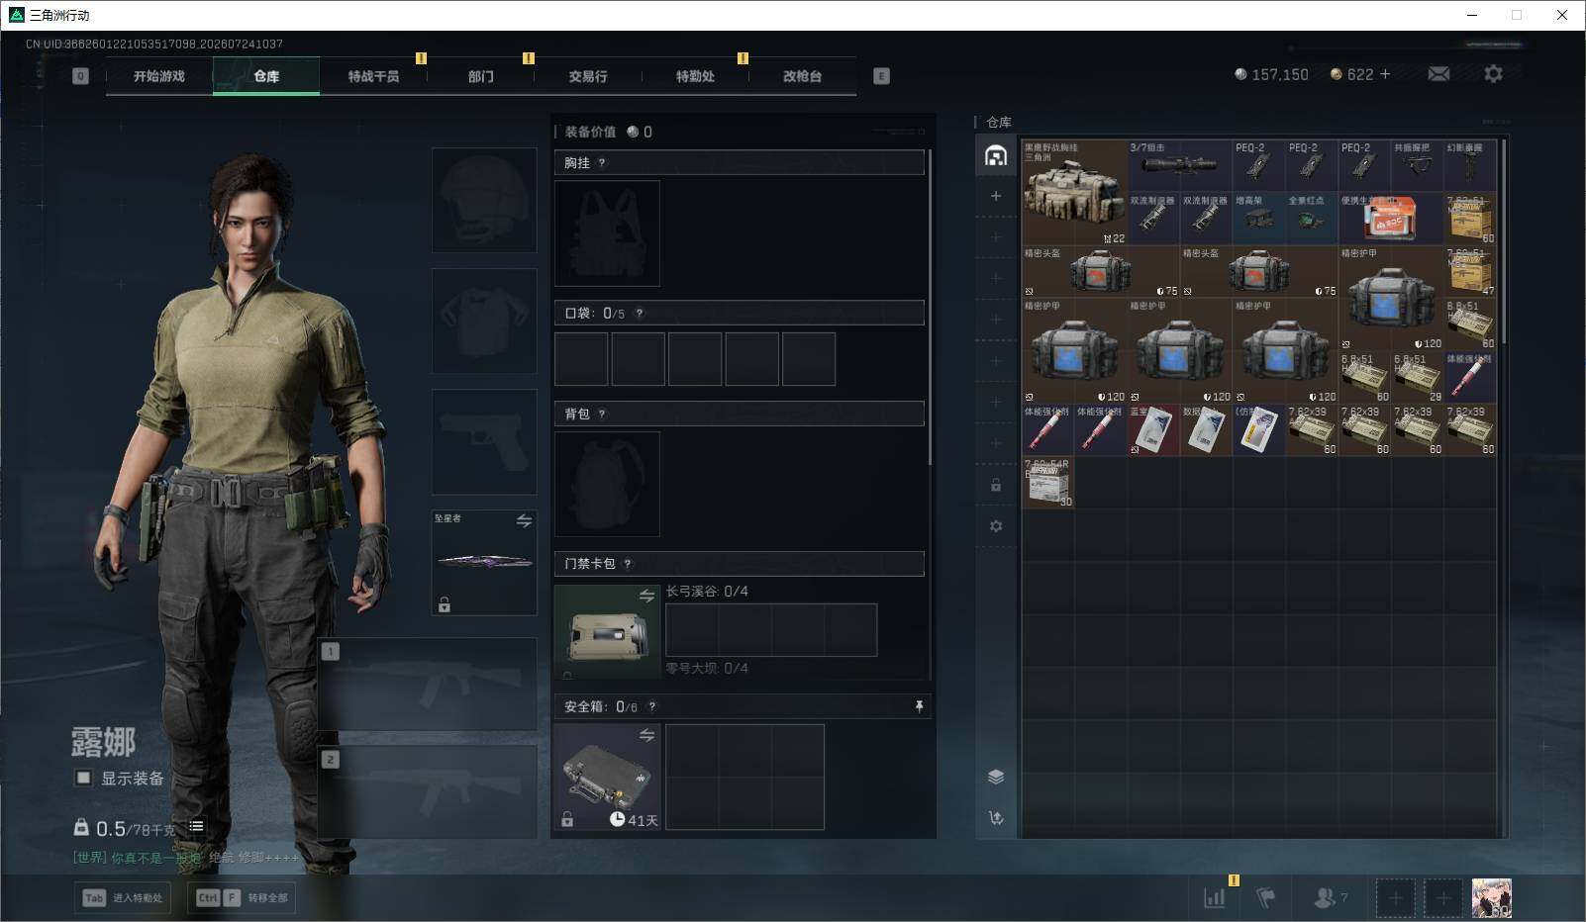Click the lock icon in the warehouse sidebar

[996, 485]
